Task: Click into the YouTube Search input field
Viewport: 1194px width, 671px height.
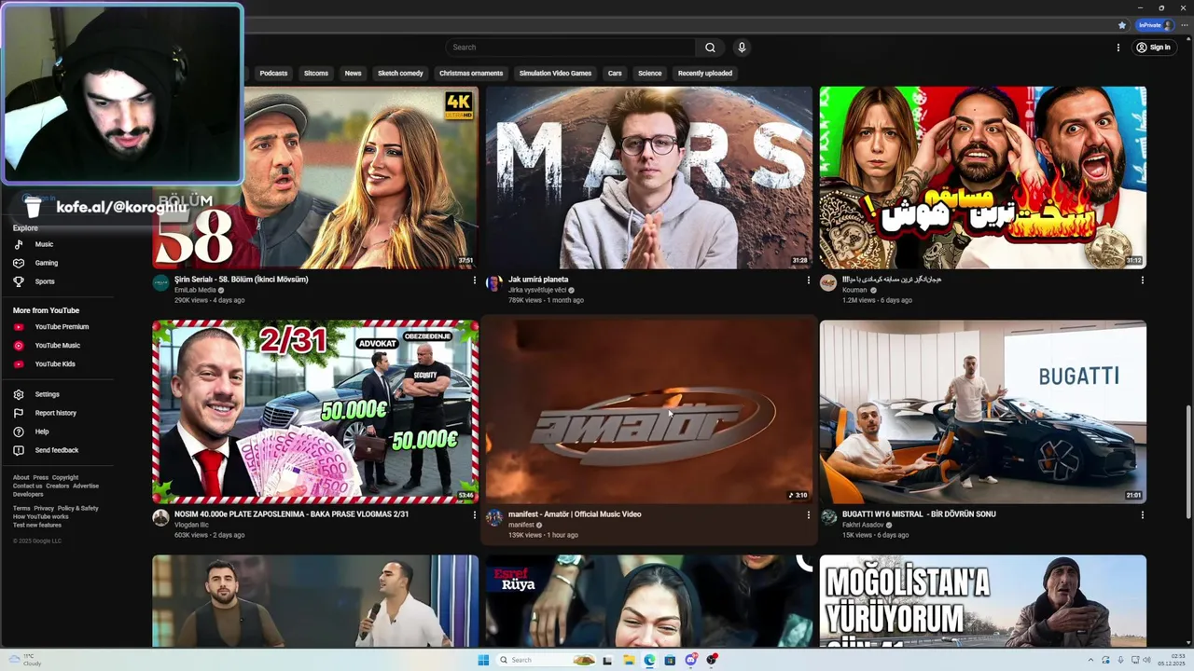Action: tap(571, 48)
